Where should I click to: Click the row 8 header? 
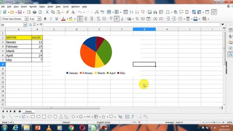3,64
